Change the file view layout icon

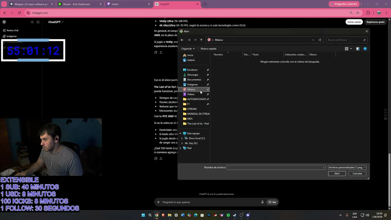pyautogui.click(x=346, y=49)
